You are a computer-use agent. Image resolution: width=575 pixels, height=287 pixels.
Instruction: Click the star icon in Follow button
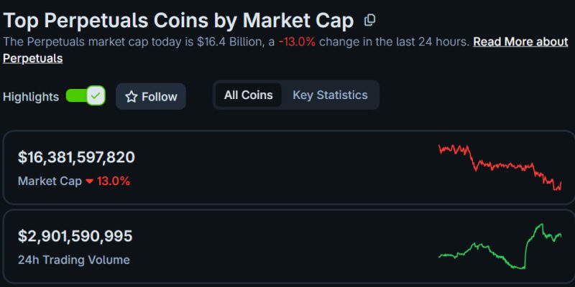click(x=131, y=97)
